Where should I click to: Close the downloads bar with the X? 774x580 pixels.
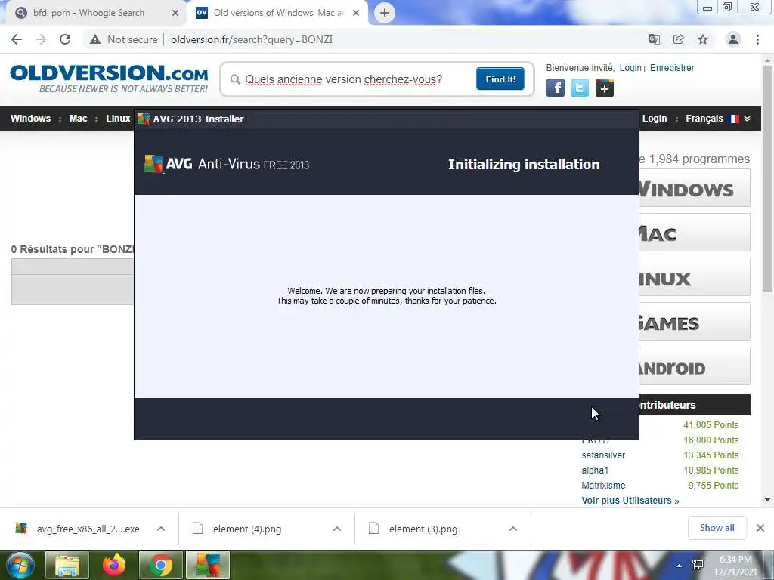point(760,528)
